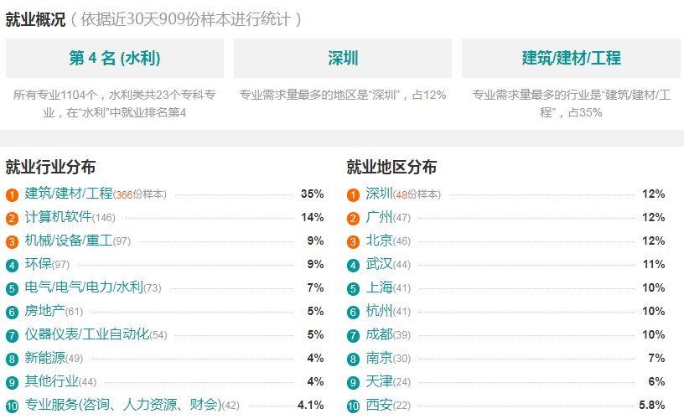Open the 西安 region link
684x419 pixels.
pyautogui.click(x=379, y=405)
